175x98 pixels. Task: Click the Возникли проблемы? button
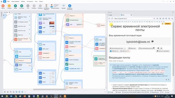point(163,51)
